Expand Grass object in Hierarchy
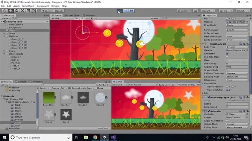 point(4,33)
